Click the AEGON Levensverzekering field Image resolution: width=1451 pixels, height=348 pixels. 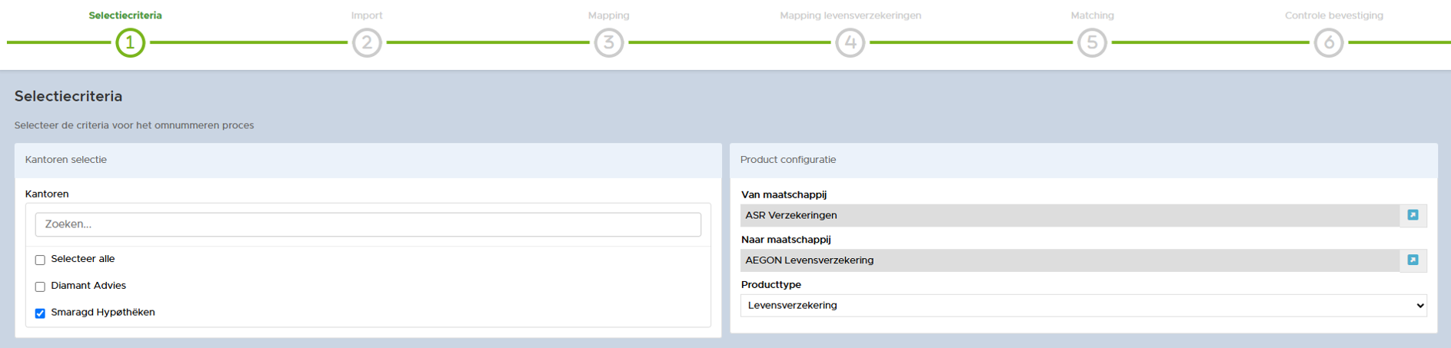[x=1069, y=260]
